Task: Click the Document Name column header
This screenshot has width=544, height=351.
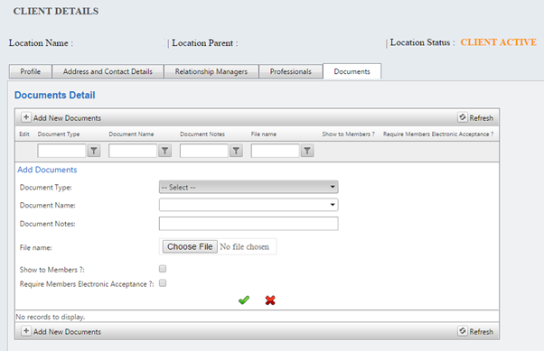Action: tap(131, 134)
